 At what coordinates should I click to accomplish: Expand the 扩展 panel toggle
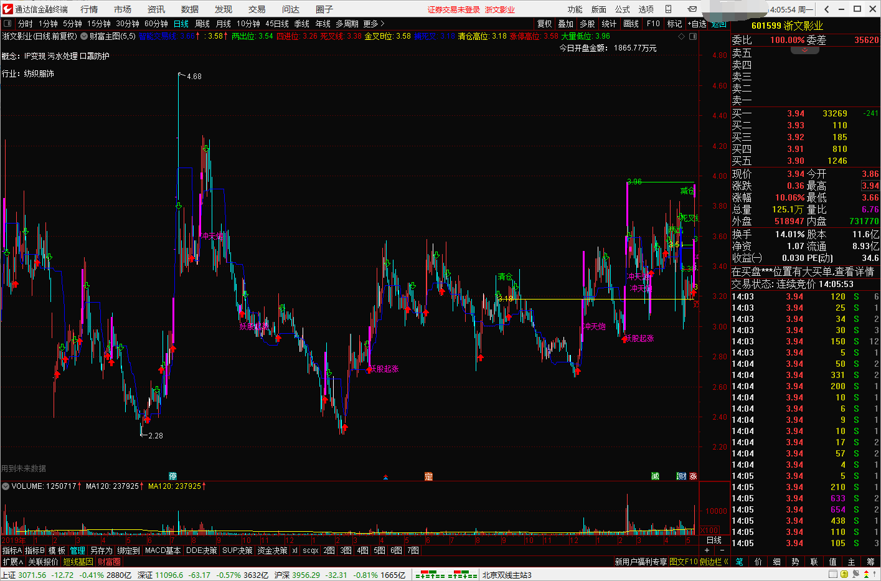[12, 562]
